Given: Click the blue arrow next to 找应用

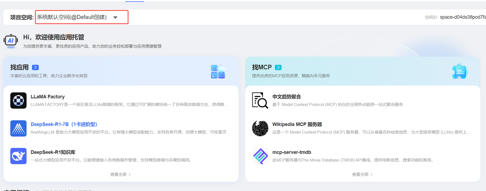Looking at the screenshot, I should [x=36, y=67].
